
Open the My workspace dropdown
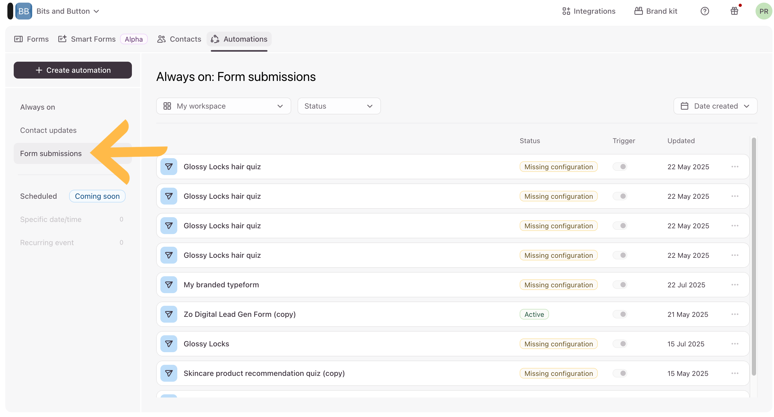[x=223, y=106]
